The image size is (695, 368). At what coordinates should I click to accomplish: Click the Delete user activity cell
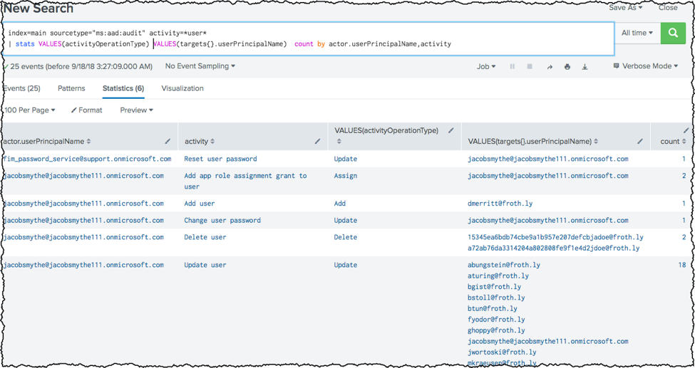205,237
